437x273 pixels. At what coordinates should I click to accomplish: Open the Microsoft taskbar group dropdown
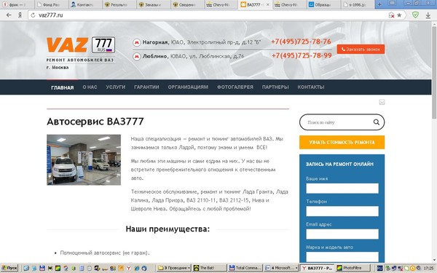click(281, 268)
